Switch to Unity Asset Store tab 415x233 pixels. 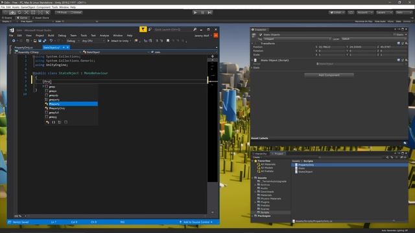click(40, 17)
